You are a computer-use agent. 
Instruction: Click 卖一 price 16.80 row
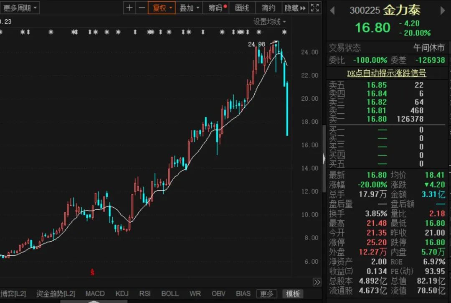pyautogui.click(x=387, y=119)
